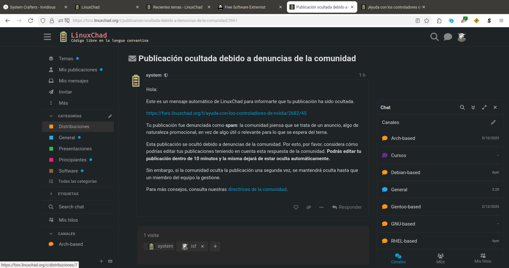Switch to the Canales chat tab
Screen dimensions: 509x268
398,258
